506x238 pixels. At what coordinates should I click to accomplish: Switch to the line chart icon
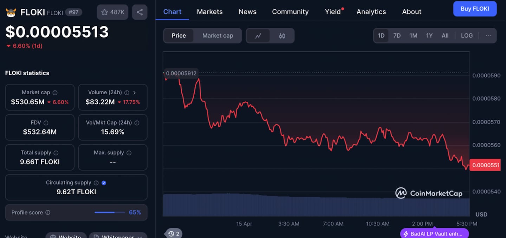tap(258, 36)
